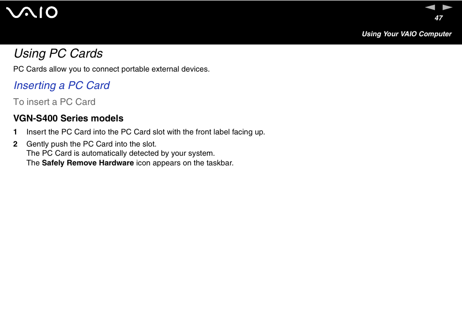Click the bold 'Safely Remove Hardware' text
Image resolution: width=462 pixels, height=326 pixels.
tap(88, 163)
